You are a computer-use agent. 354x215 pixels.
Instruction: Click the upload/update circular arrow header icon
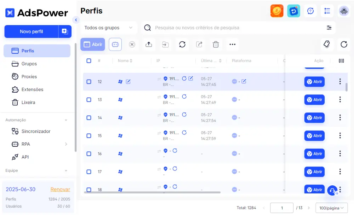[x=310, y=11]
